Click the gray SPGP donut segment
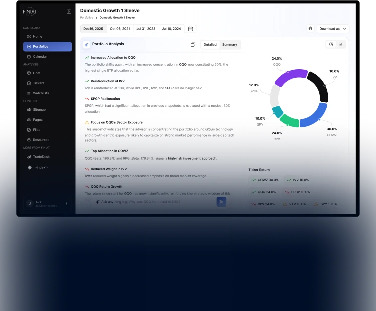The height and width of the screenshot is (311, 376). [x=275, y=96]
